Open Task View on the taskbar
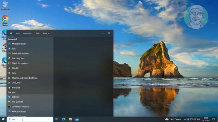The image size is (218, 122). [57, 119]
